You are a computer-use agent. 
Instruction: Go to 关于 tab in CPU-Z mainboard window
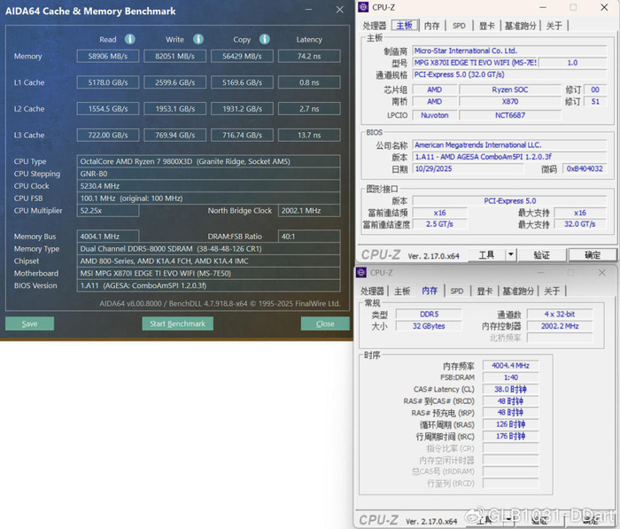554,26
